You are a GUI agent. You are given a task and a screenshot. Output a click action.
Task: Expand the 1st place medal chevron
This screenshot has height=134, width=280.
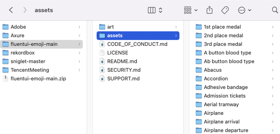tap(273, 27)
